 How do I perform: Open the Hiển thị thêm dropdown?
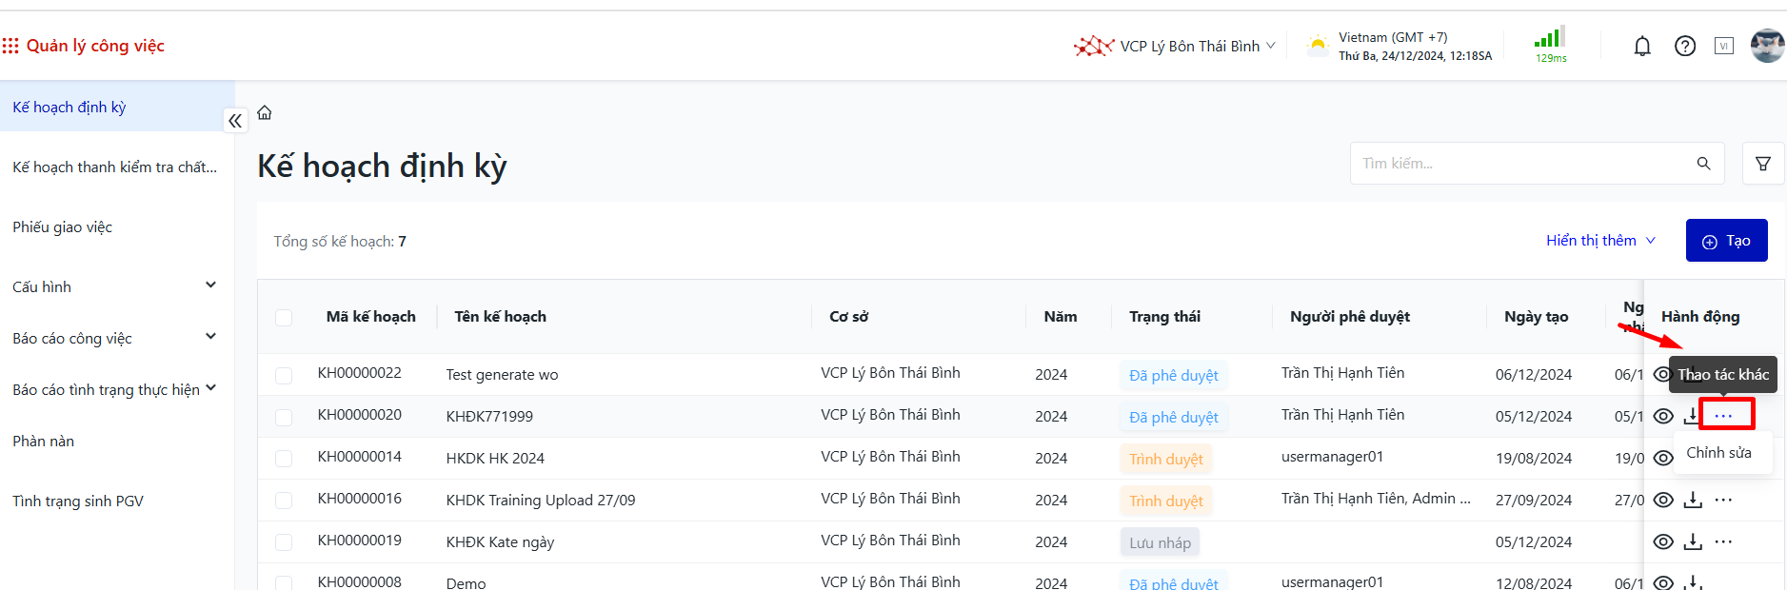click(1600, 241)
